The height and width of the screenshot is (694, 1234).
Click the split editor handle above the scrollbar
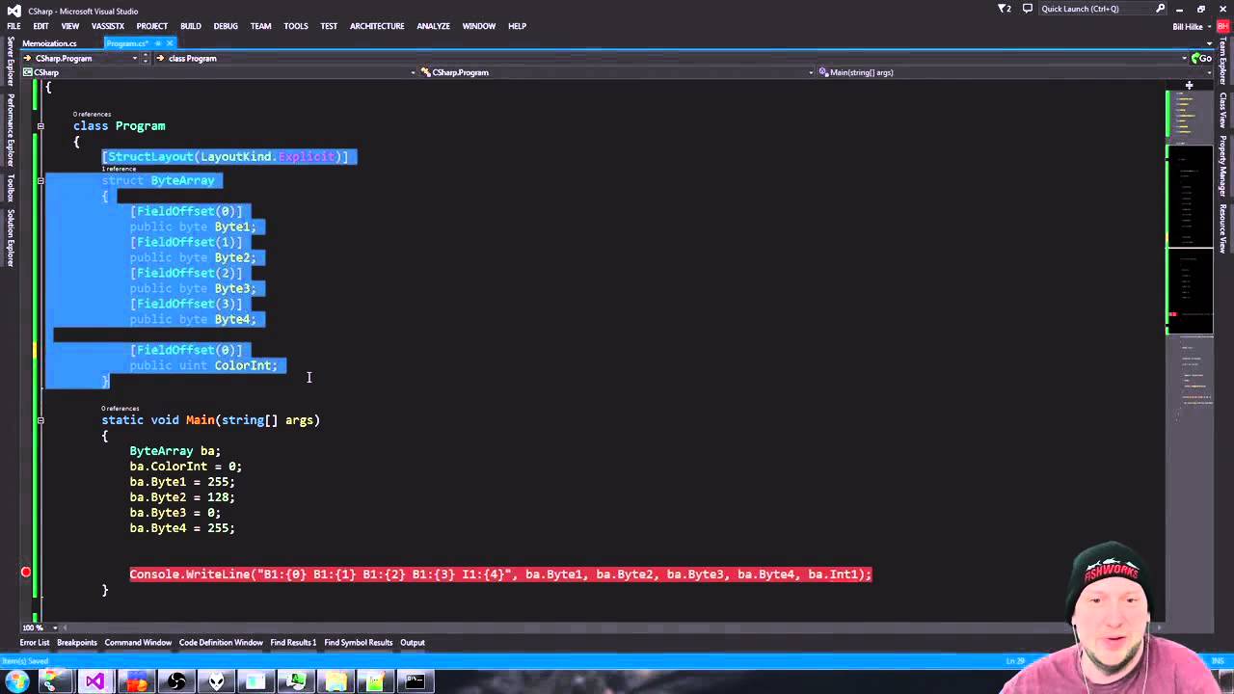tap(1189, 85)
